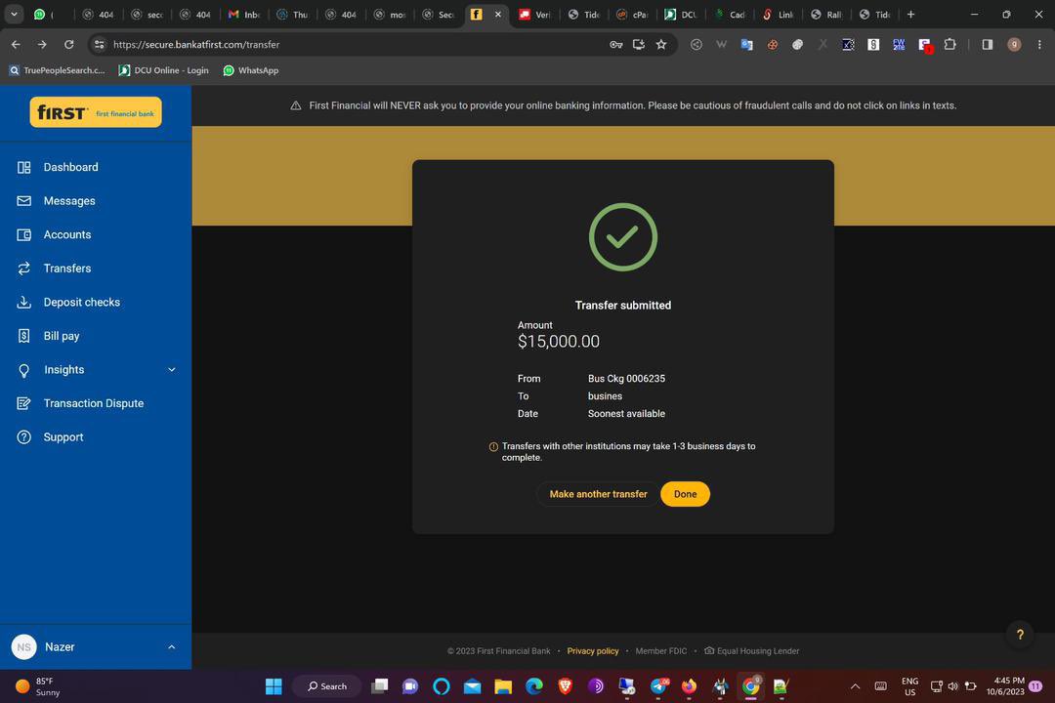The width and height of the screenshot is (1055, 703).
Task: Click the Done button
Action: (x=685, y=493)
